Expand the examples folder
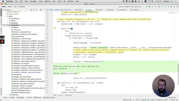179x101 pixels. 8,23
